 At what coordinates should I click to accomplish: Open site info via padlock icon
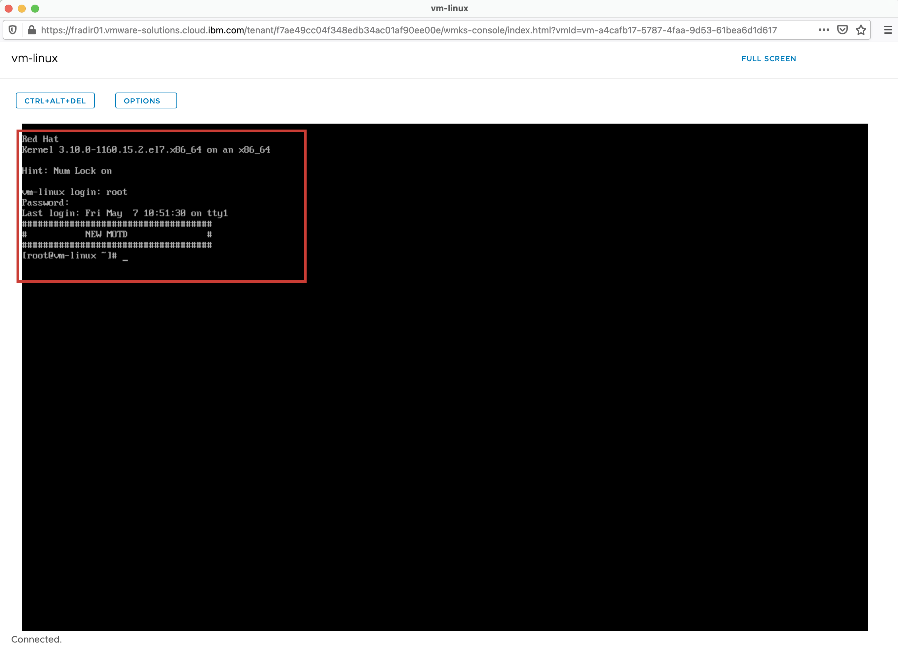click(31, 30)
